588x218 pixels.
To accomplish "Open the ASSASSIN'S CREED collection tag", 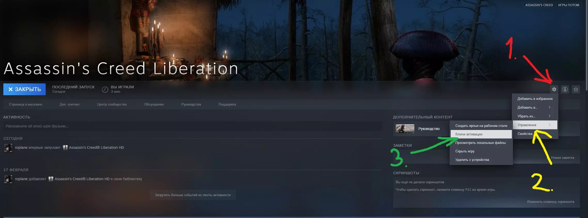I will (539, 5).
